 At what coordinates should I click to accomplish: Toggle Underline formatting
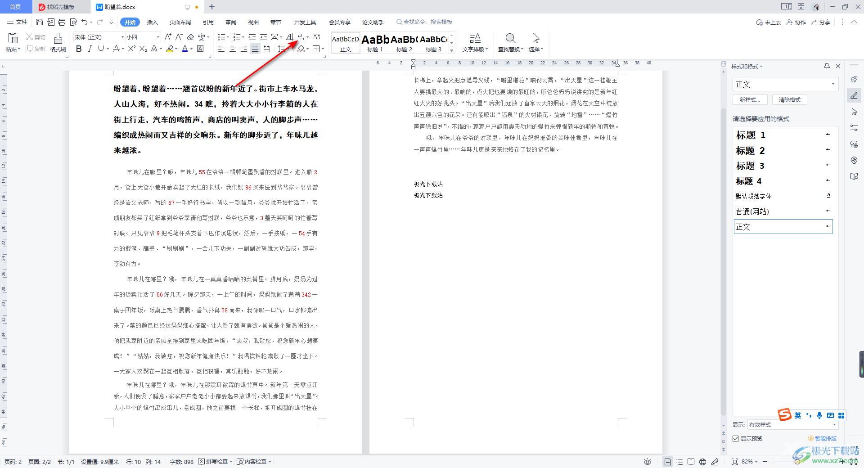[100, 49]
